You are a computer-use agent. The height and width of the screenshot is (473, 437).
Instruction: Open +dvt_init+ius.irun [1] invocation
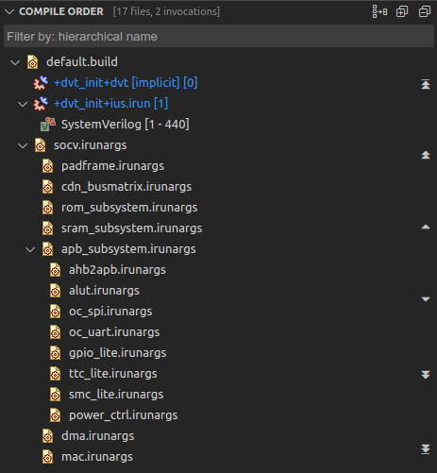pyautogui.click(x=110, y=104)
